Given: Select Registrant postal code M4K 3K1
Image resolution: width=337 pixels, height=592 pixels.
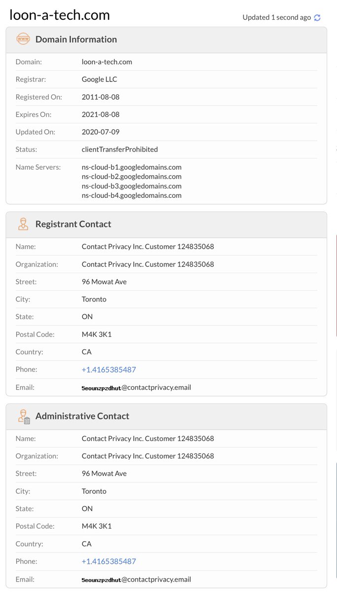Looking at the screenshot, I should (97, 334).
